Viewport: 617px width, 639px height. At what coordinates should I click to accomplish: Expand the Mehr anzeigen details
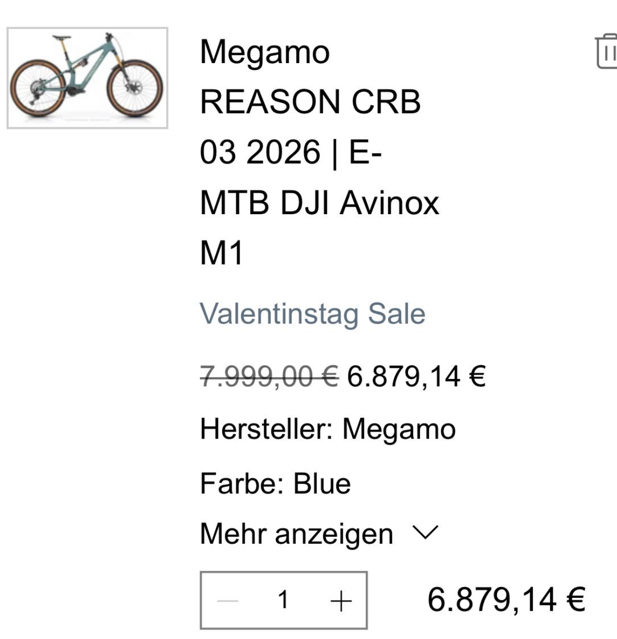pos(296,534)
